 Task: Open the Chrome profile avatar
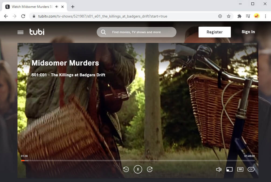tap(257, 16)
